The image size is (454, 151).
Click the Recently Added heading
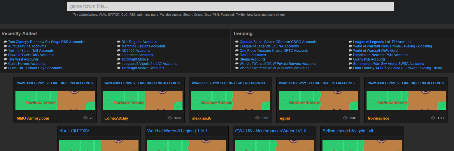point(19,34)
